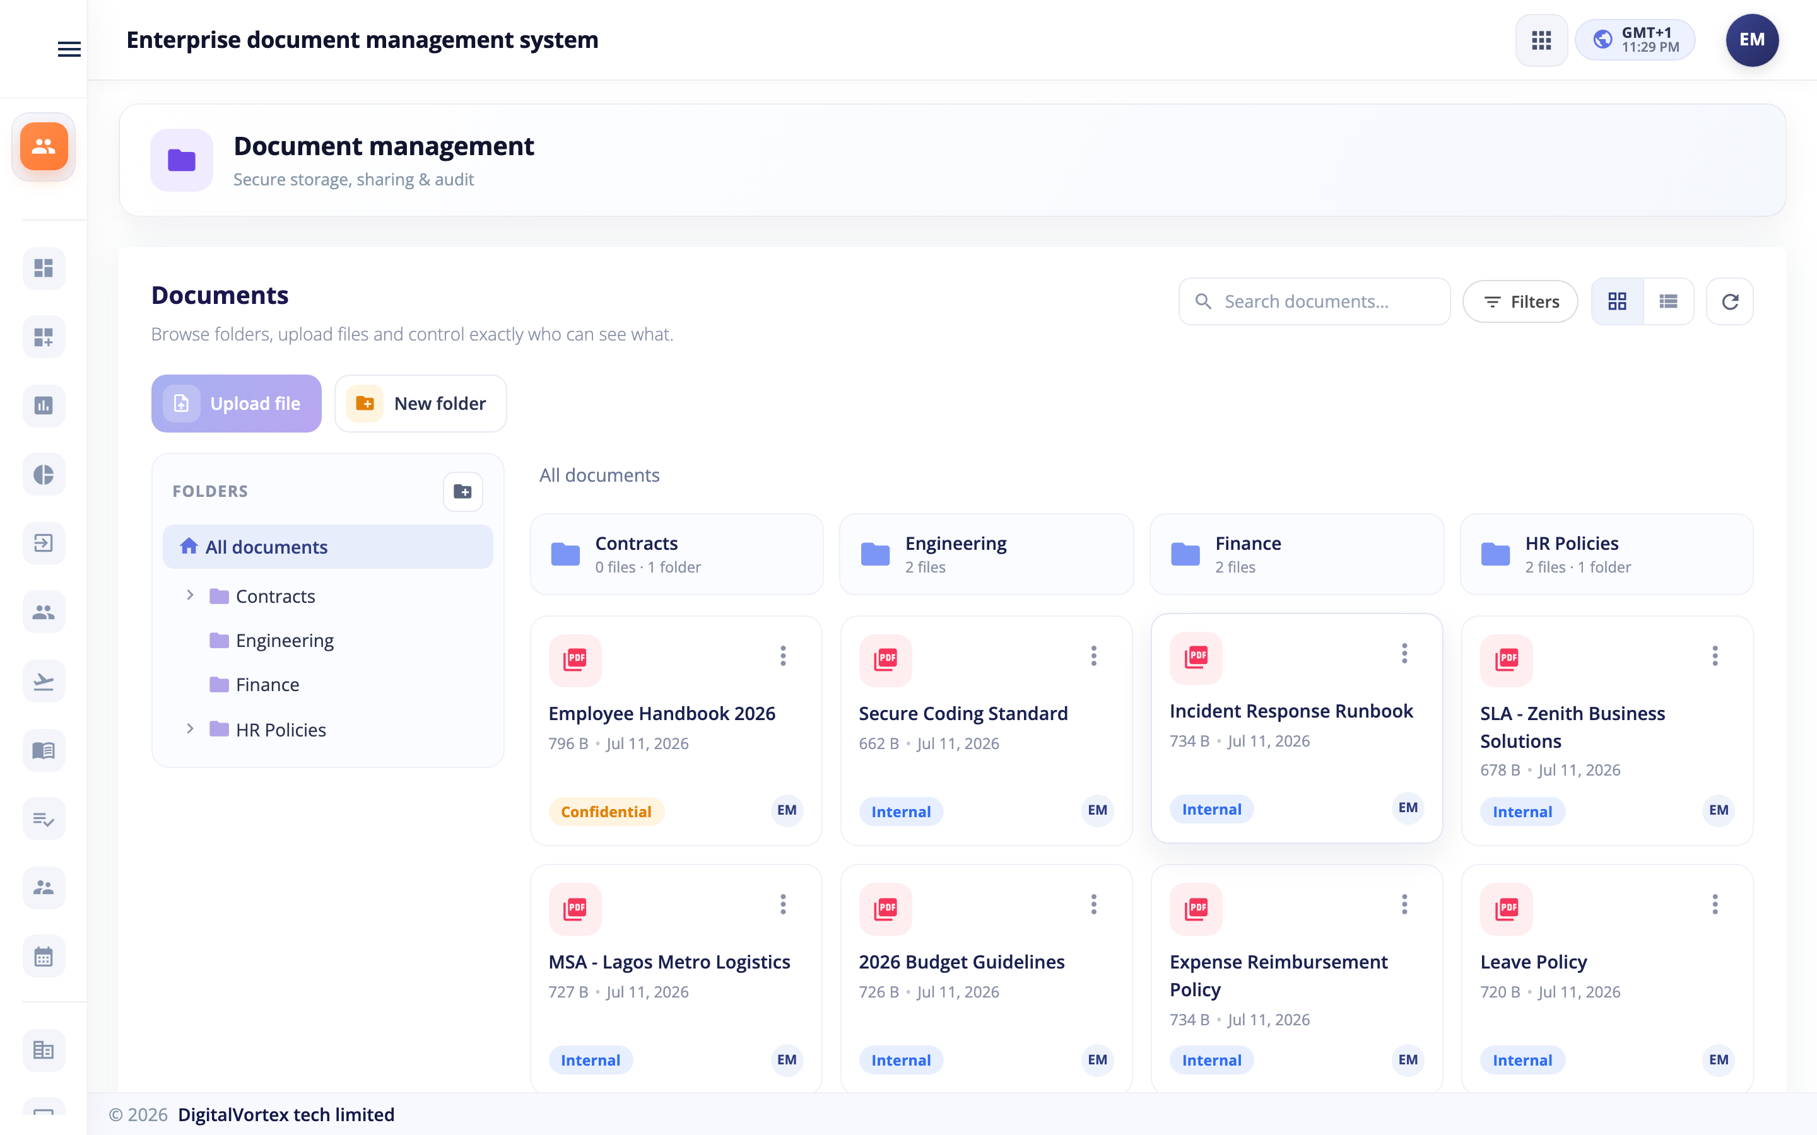Click PDF icon on Incident Response Runbook
Image resolution: width=1817 pixels, height=1135 pixels.
pos(1196,658)
